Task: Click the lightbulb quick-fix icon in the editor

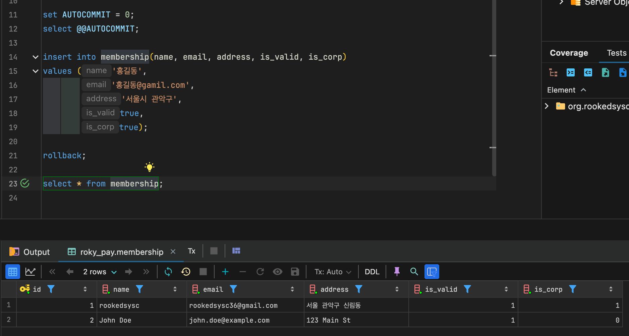Action: tap(150, 167)
